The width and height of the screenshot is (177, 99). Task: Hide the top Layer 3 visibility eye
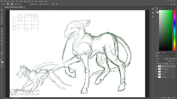coord(156,67)
